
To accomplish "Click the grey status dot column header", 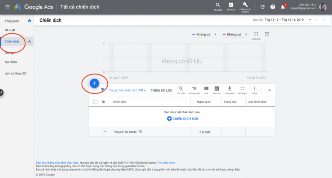I will click(x=103, y=102).
